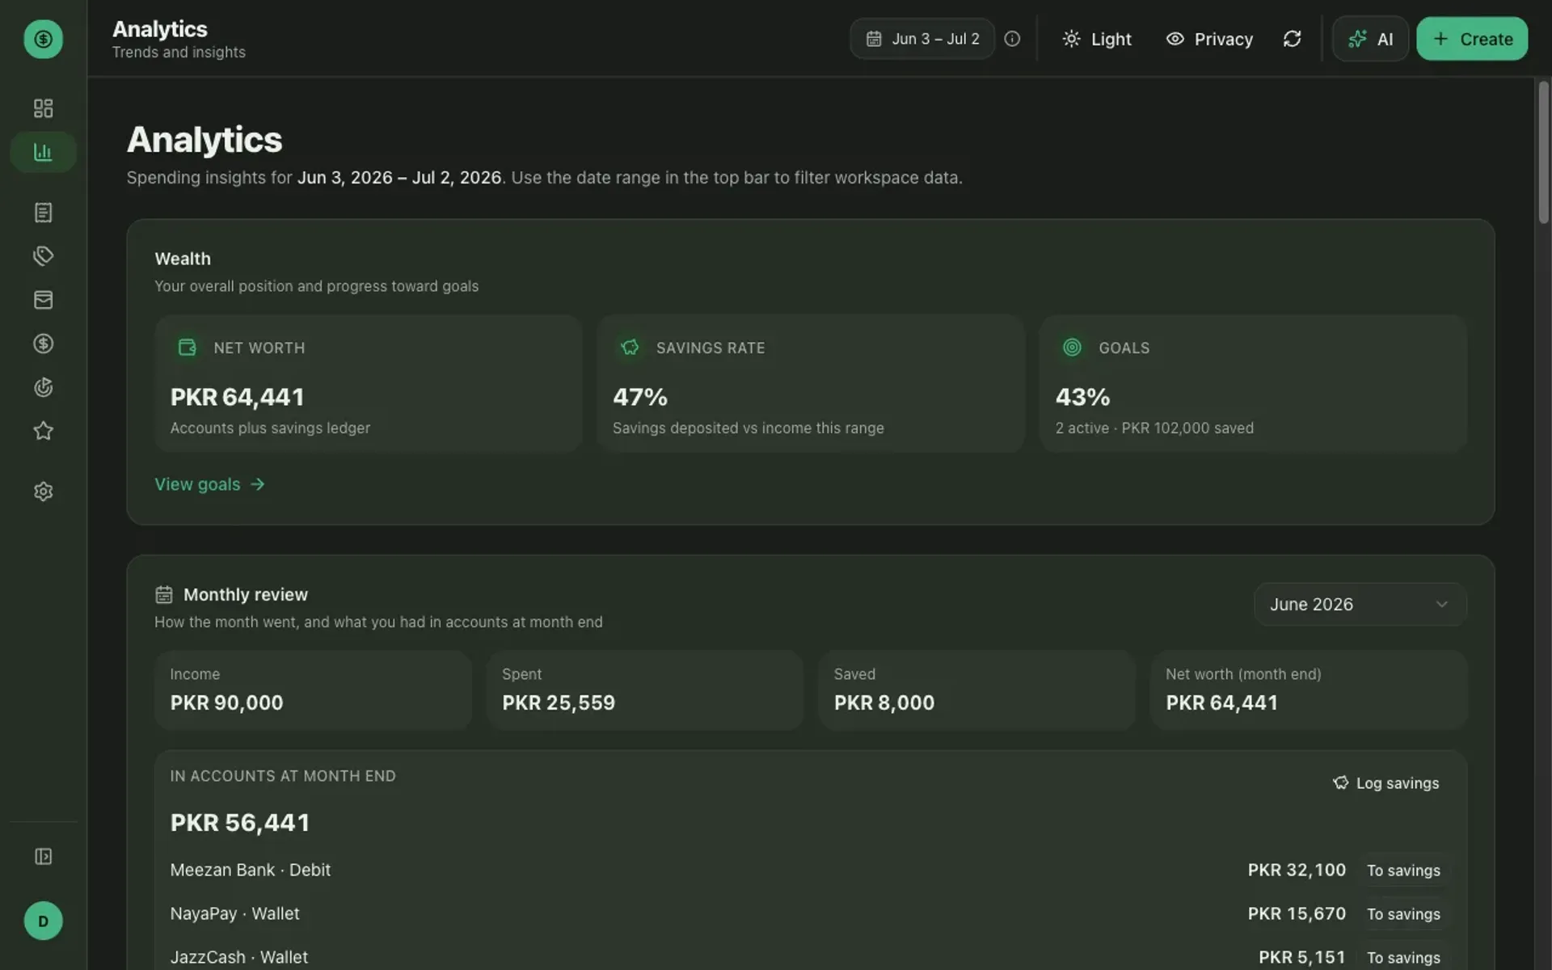Click the Spent PKR 25,559 tile
Screen dimensions: 1552x970
(645, 690)
